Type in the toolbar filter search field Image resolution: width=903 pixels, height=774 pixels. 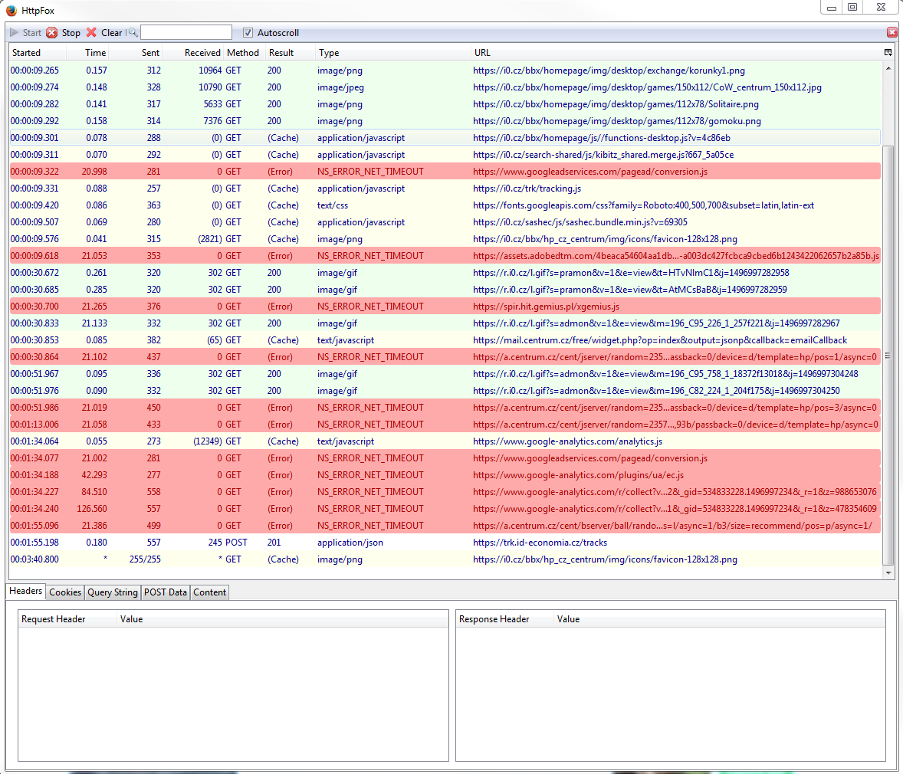point(186,33)
